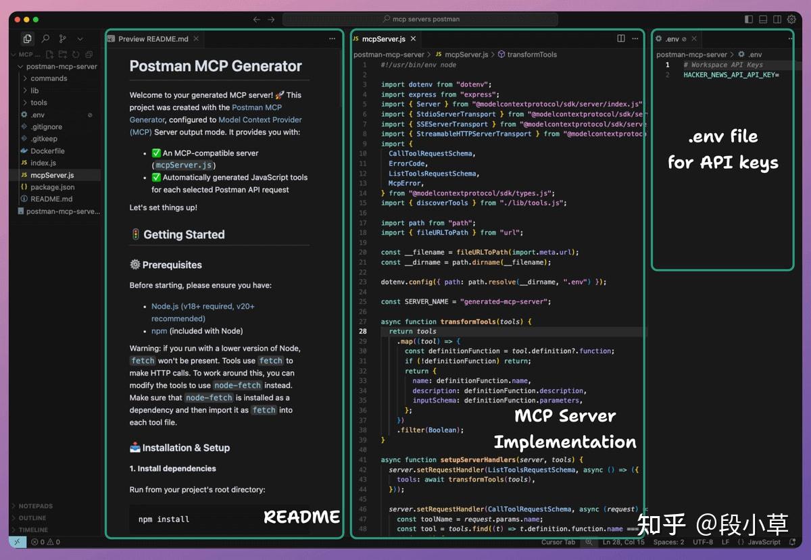811x560 pixels.
Task: Close the mcpServer.js tab
Action: pos(414,39)
